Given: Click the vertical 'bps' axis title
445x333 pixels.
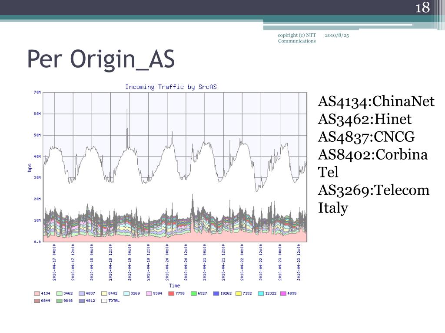Looking at the screenshot, I should click(30, 167).
